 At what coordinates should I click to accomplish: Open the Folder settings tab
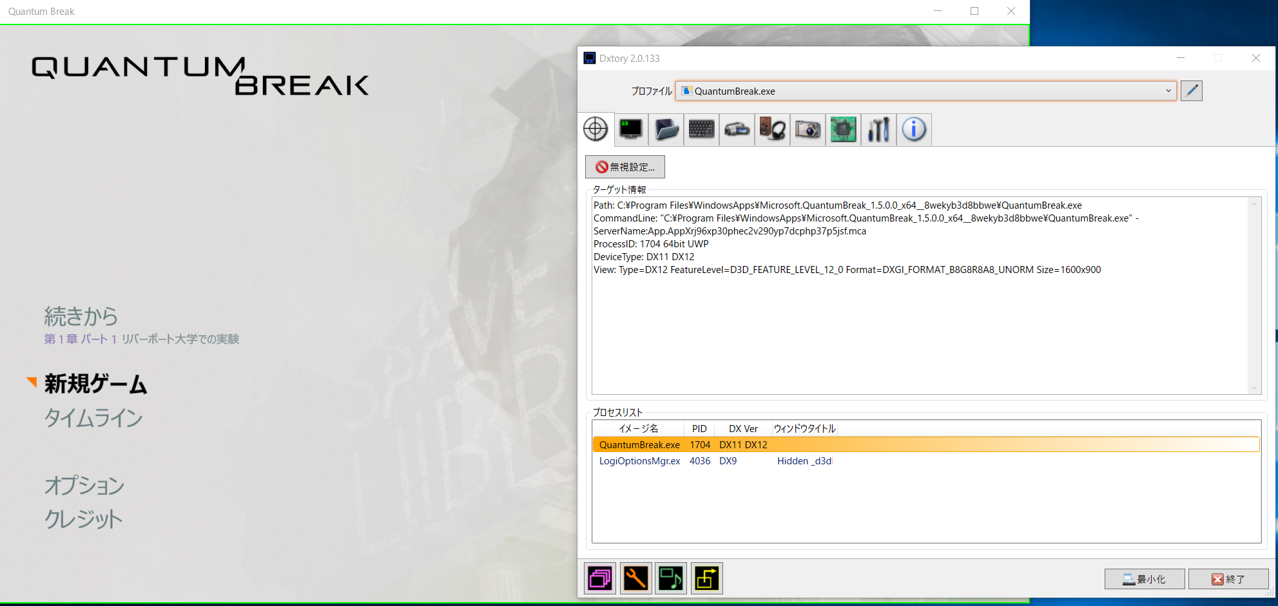coord(666,129)
